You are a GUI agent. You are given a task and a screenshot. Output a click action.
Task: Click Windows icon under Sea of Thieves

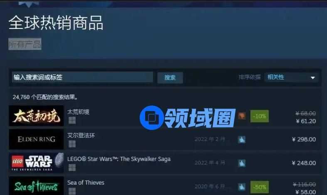click(x=72, y=191)
